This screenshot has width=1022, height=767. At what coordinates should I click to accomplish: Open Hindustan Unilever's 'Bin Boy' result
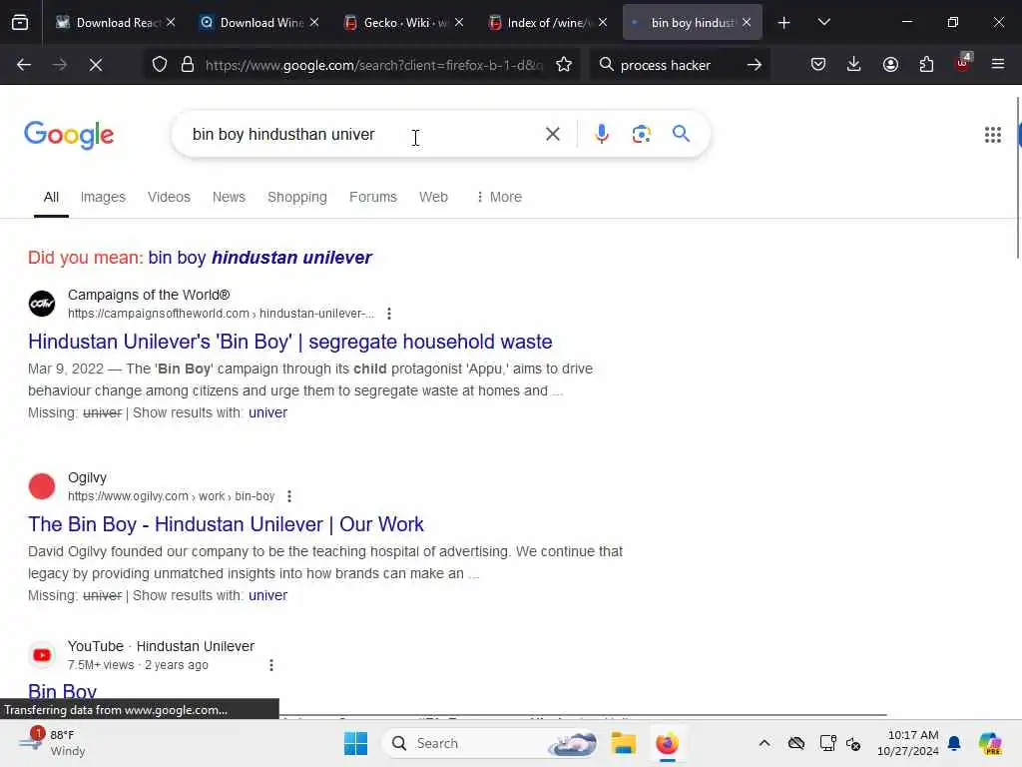click(x=290, y=342)
